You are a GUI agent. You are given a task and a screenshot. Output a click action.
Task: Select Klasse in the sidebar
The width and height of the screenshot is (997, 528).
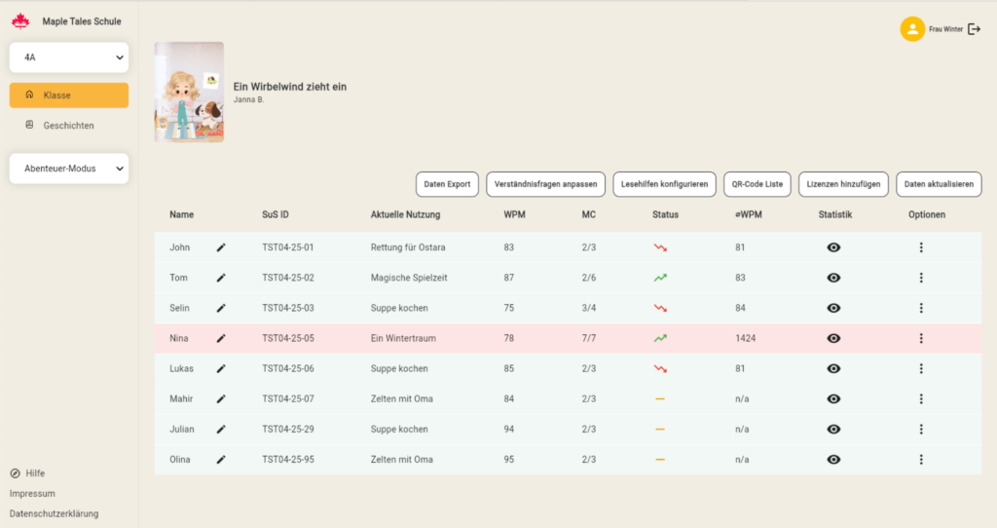[x=69, y=95]
